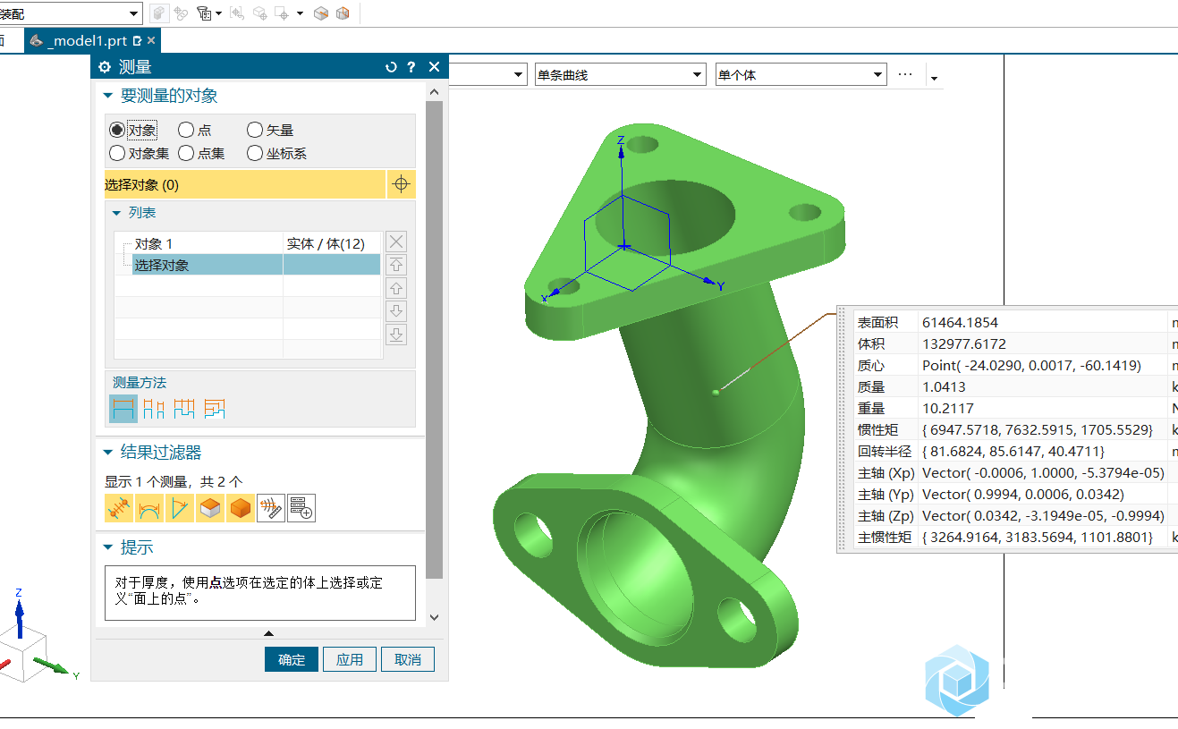Toggle the solid body properties filter icon

[x=241, y=508]
